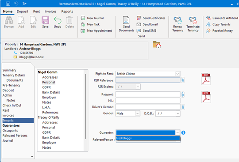Open the D.O.B. date dropdown
This screenshot has width=239, height=162.
pyautogui.click(x=178, y=113)
